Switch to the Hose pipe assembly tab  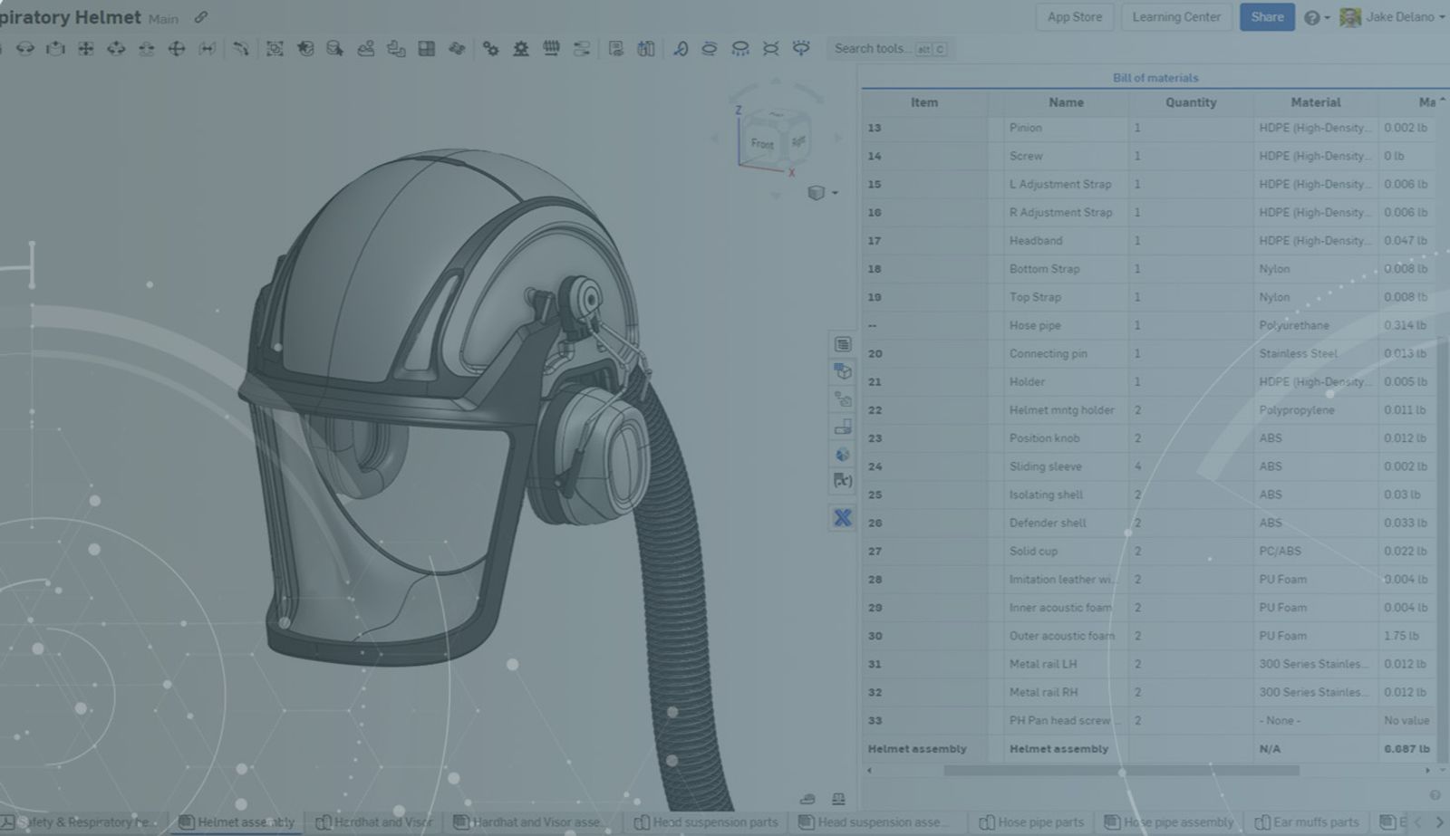pos(1178,822)
